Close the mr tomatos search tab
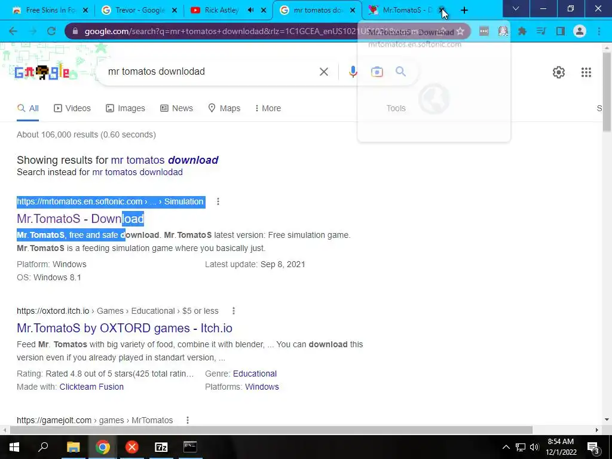Viewport: 612px width, 459px height. point(353,10)
